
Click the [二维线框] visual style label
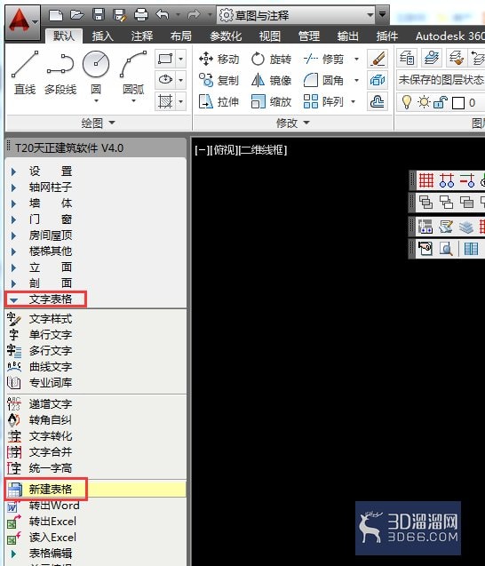pos(263,150)
